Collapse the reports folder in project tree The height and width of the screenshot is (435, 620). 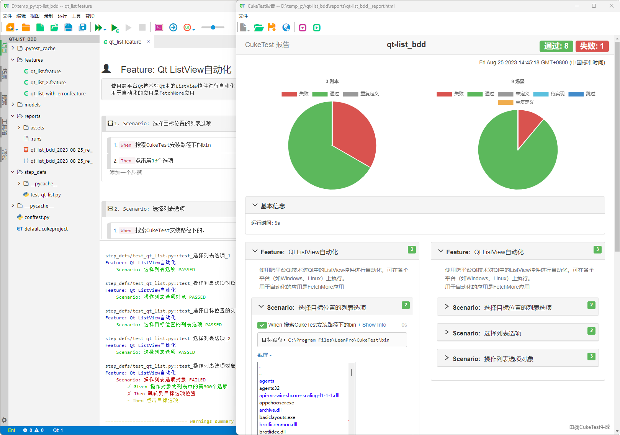click(13, 116)
